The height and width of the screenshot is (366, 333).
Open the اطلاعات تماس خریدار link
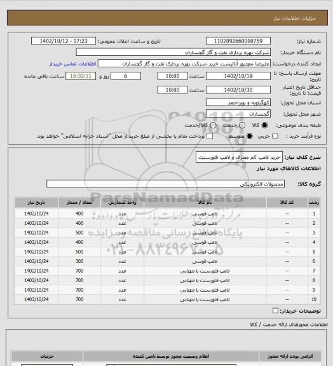point(72,64)
